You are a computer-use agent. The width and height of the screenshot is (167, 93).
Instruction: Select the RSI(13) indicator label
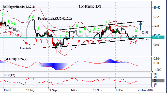tap(10, 75)
